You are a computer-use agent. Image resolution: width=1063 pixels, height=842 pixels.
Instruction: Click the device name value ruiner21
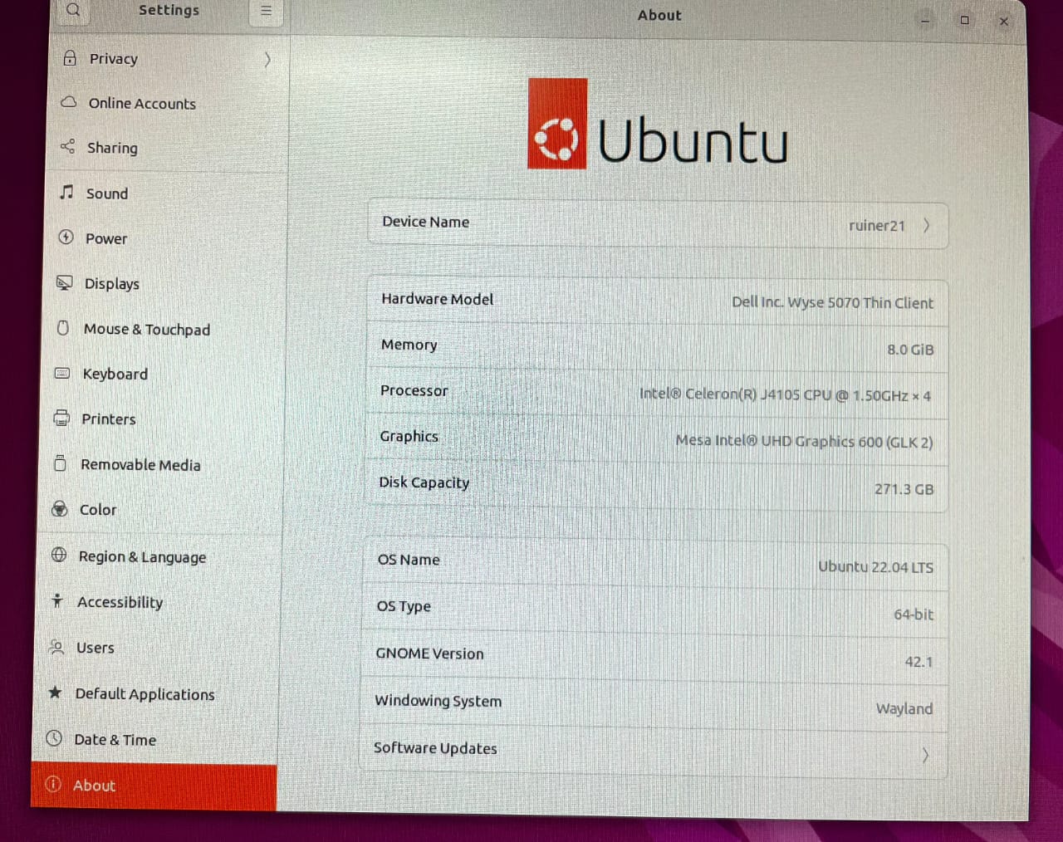(x=876, y=225)
